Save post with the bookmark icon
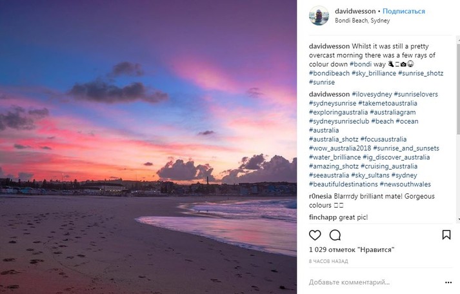Viewport: 460px width, 294px height. [x=446, y=235]
